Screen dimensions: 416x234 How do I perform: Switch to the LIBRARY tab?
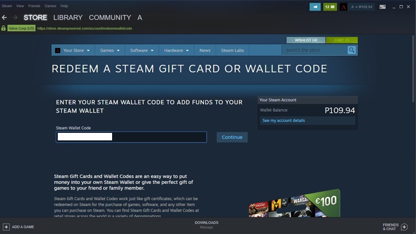tap(68, 17)
